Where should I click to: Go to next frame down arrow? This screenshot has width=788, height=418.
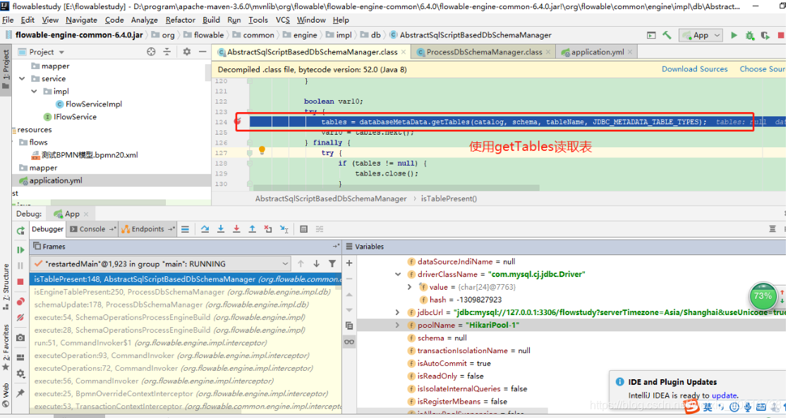[x=317, y=263]
